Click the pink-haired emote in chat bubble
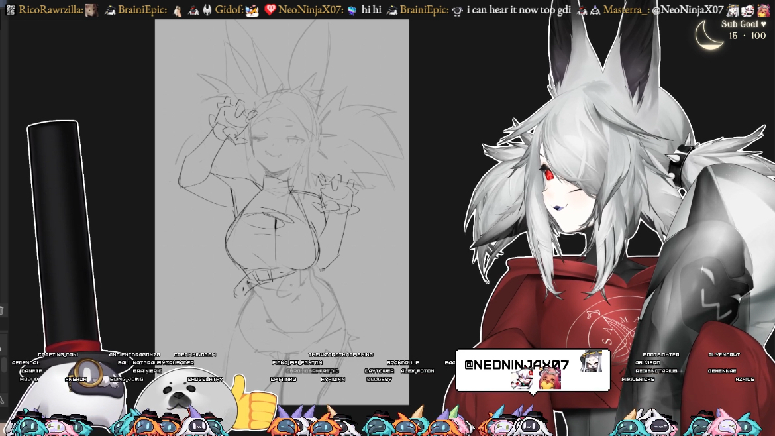This screenshot has height=436, width=775. point(550,380)
